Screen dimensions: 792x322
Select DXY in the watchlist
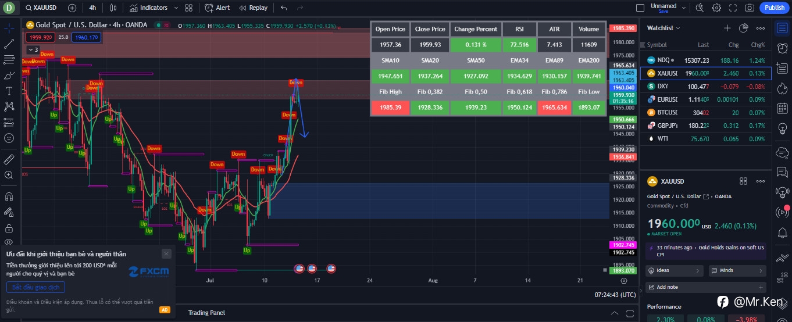tap(705, 86)
